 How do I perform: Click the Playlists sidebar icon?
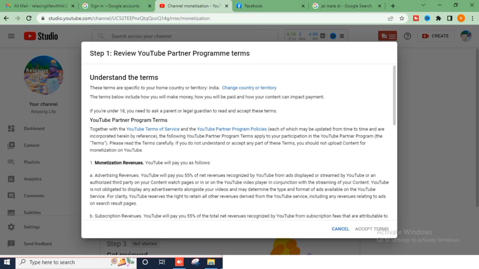(x=11, y=162)
